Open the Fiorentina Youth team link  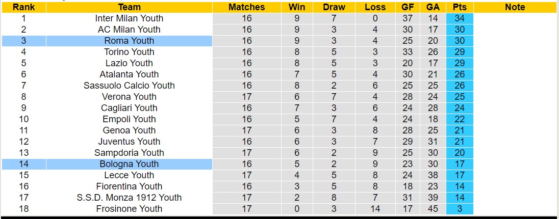pyautogui.click(x=129, y=186)
